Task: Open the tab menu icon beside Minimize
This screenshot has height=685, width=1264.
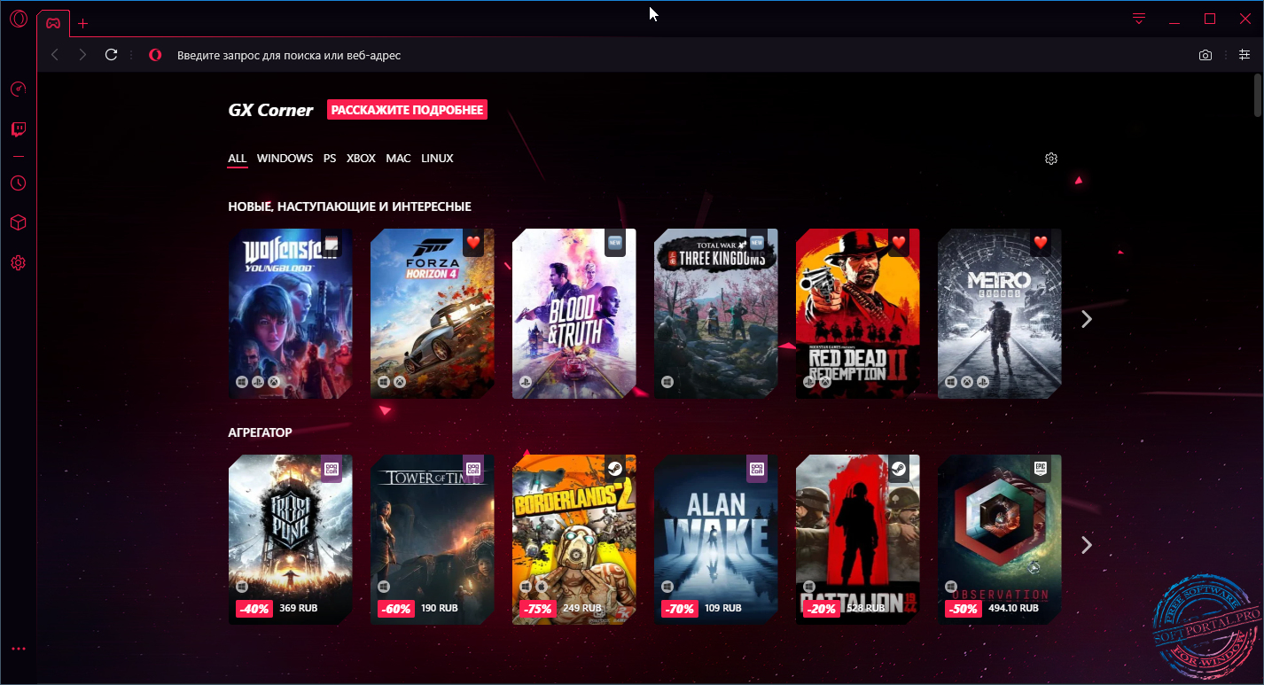Action: tap(1139, 19)
